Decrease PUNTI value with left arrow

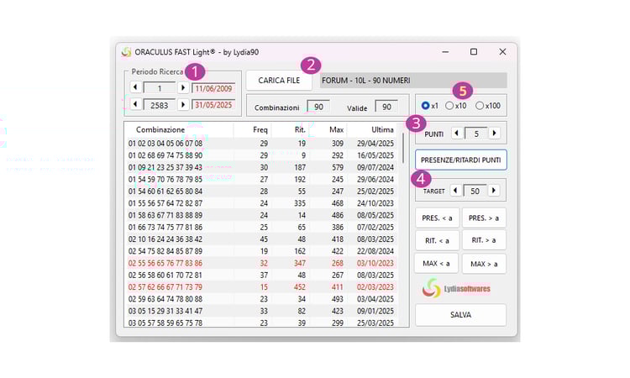[457, 134]
